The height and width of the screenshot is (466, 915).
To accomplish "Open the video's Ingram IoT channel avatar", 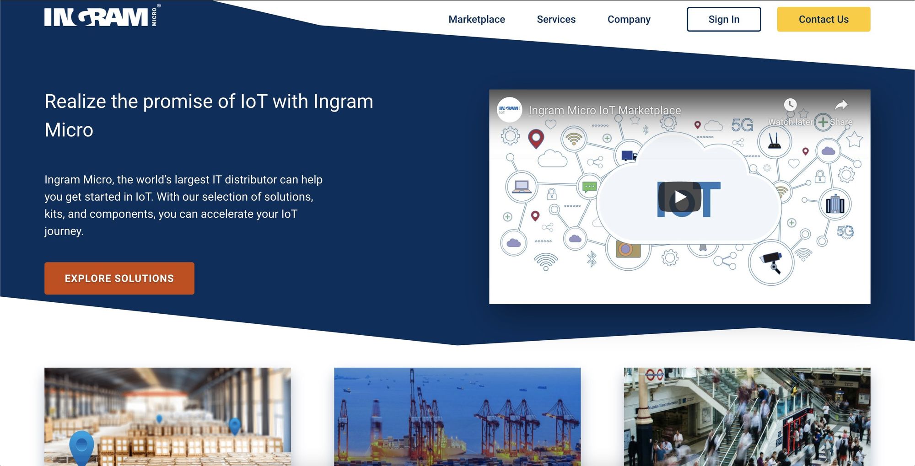I will 509,110.
